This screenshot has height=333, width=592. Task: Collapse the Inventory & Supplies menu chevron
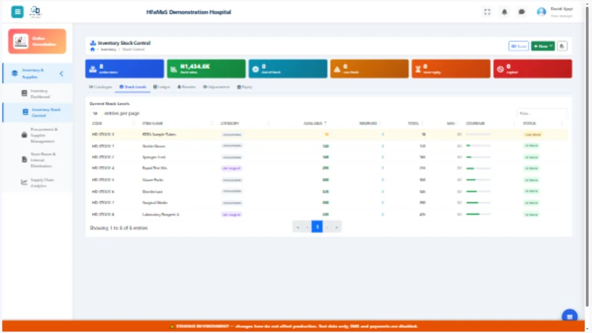pyautogui.click(x=62, y=73)
